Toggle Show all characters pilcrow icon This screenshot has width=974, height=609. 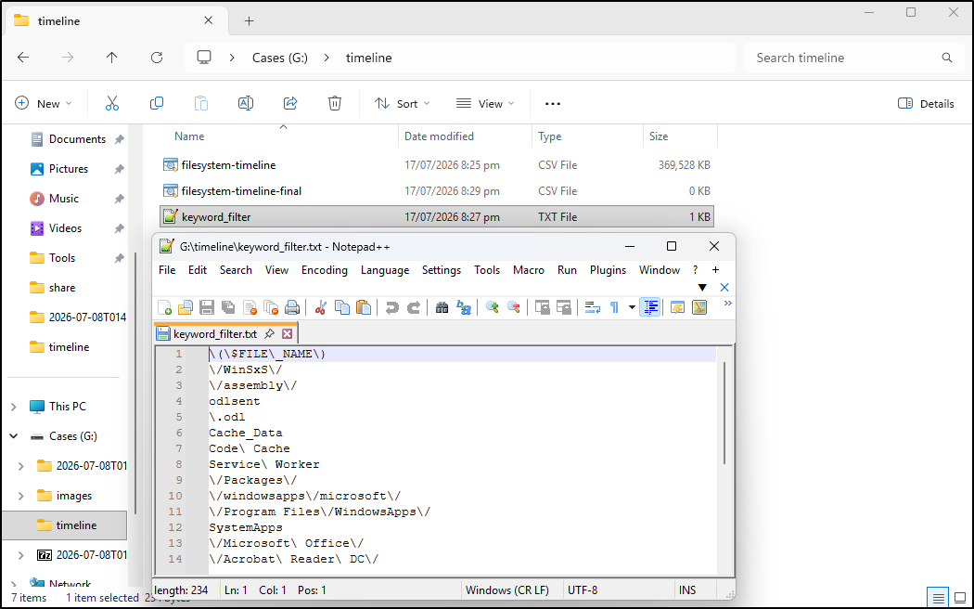tap(614, 307)
